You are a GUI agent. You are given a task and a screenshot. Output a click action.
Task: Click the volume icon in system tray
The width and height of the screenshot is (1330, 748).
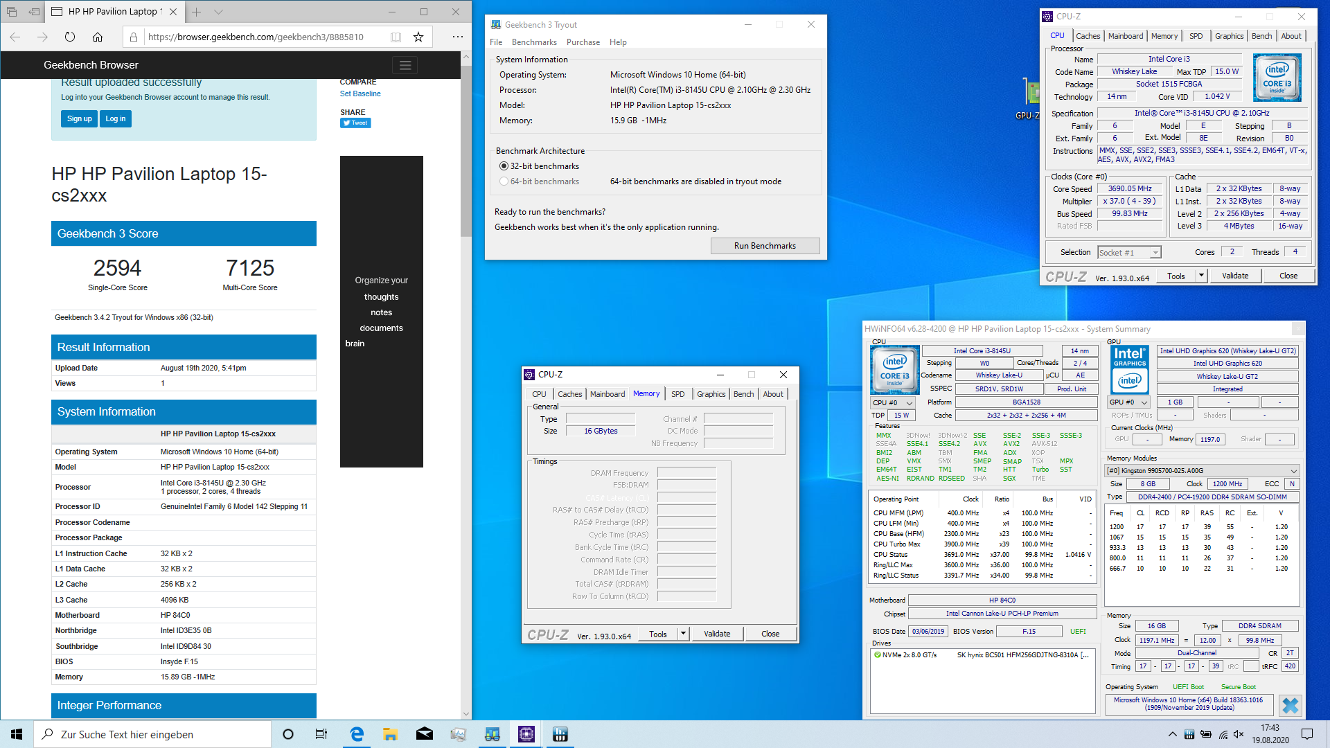pyautogui.click(x=1239, y=734)
